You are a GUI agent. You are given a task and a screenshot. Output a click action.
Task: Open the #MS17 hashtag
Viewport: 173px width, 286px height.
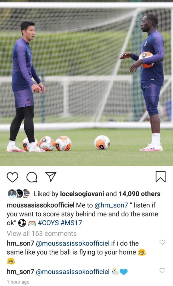(x=71, y=223)
